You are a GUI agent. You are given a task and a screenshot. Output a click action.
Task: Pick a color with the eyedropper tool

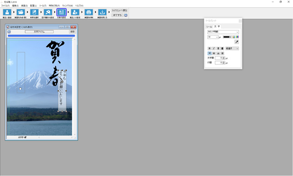point(236,42)
